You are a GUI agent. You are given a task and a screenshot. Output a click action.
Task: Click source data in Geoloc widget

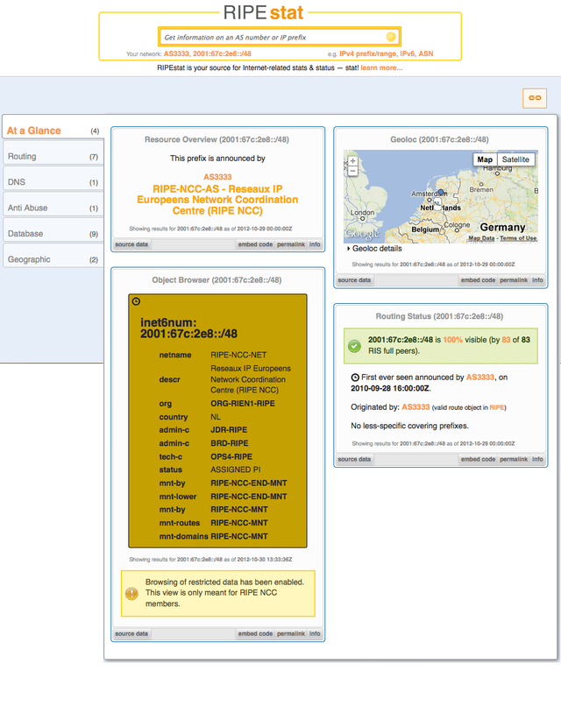click(x=354, y=280)
